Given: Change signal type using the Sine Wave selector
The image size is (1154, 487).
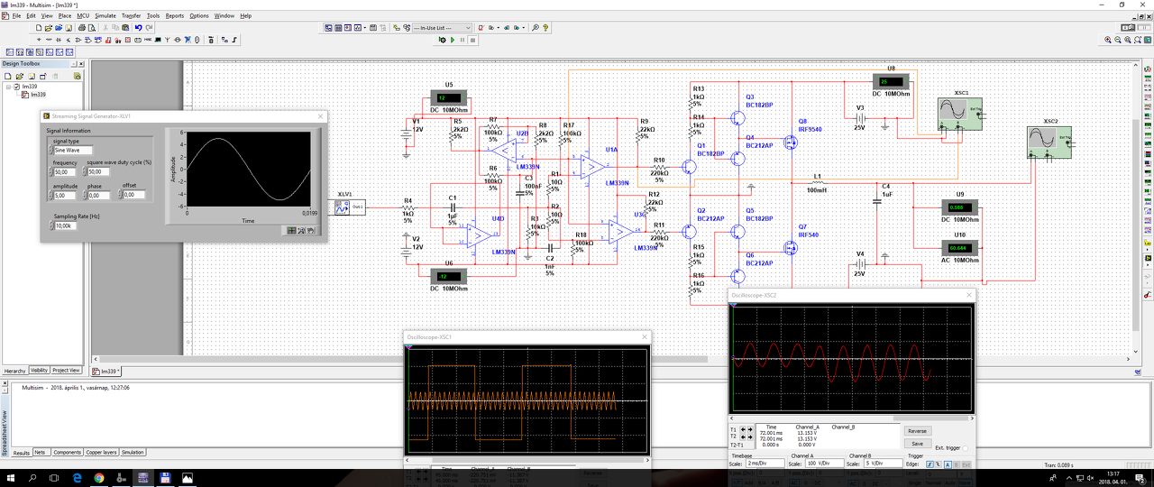Looking at the screenshot, I should [x=71, y=151].
